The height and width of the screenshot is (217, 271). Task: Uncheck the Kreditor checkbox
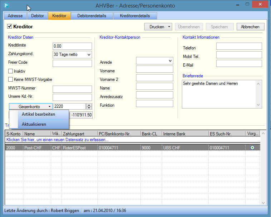coord(10,27)
